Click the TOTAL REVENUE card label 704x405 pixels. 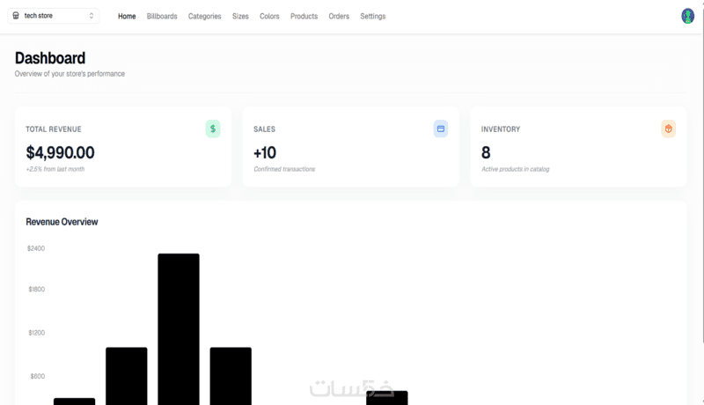click(x=54, y=129)
